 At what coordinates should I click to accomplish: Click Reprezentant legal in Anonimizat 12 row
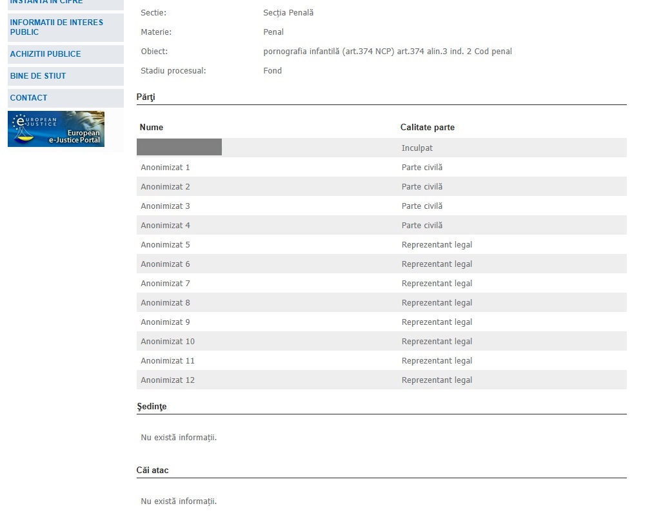[437, 380]
